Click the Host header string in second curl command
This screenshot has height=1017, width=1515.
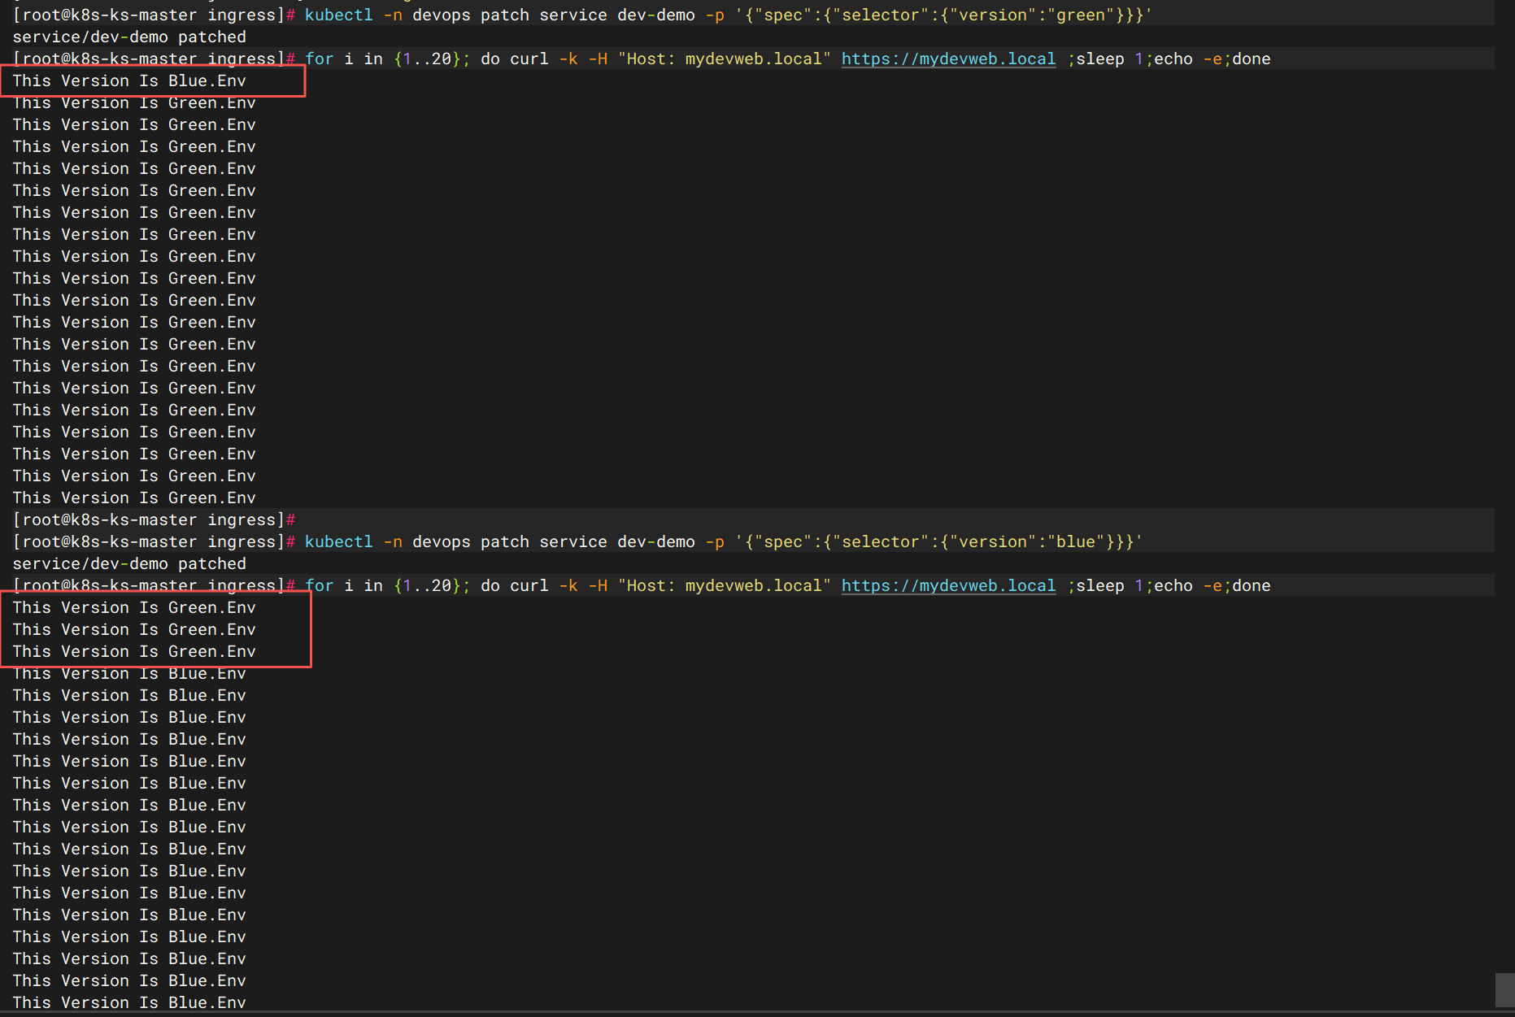[x=724, y=585]
